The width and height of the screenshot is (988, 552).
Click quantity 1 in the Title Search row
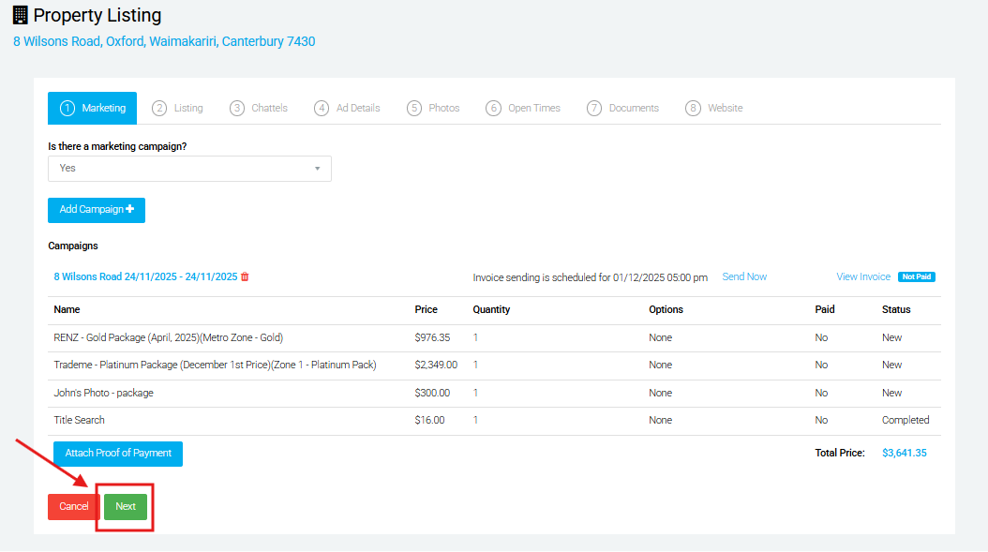pyautogui.click(x=476, y=420)
